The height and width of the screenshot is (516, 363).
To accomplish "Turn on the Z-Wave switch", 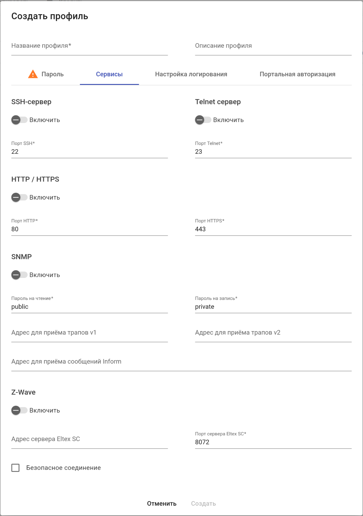I will click(19, 410).
